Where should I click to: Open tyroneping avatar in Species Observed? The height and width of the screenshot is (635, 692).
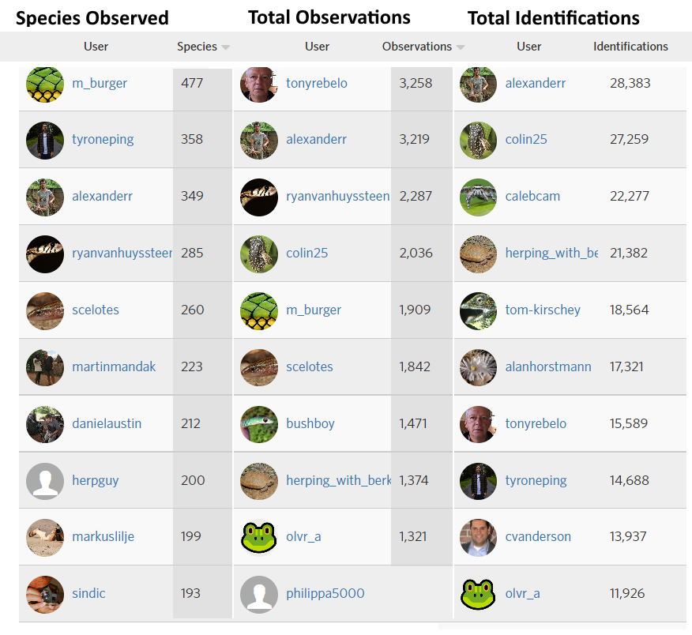[x=45, y=141]
